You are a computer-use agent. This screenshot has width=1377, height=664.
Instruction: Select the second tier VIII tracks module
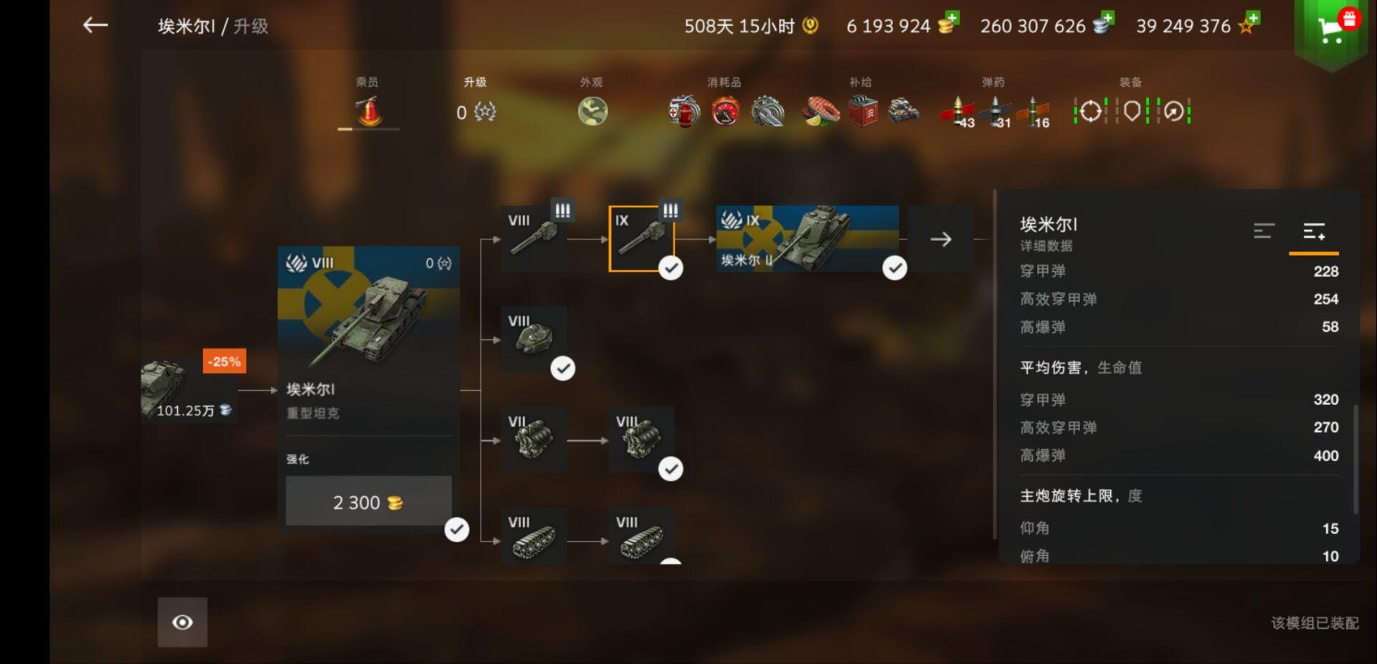[x=641, y=536]
